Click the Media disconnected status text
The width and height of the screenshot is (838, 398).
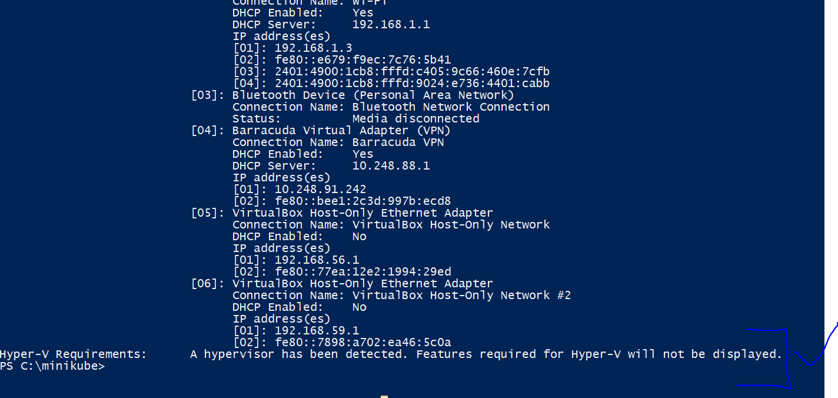pyautogui.click(x=416, y=119)
